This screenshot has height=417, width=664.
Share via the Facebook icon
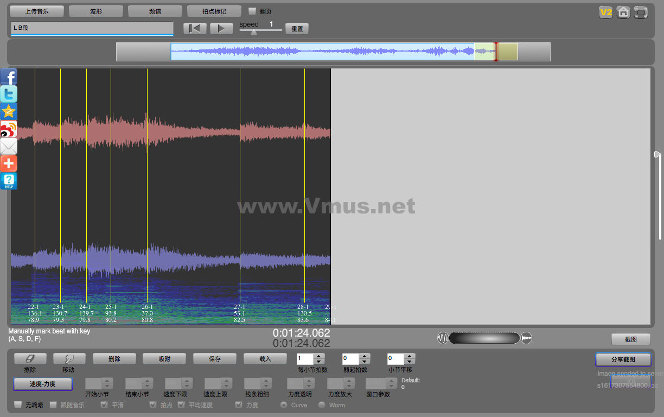9,77
